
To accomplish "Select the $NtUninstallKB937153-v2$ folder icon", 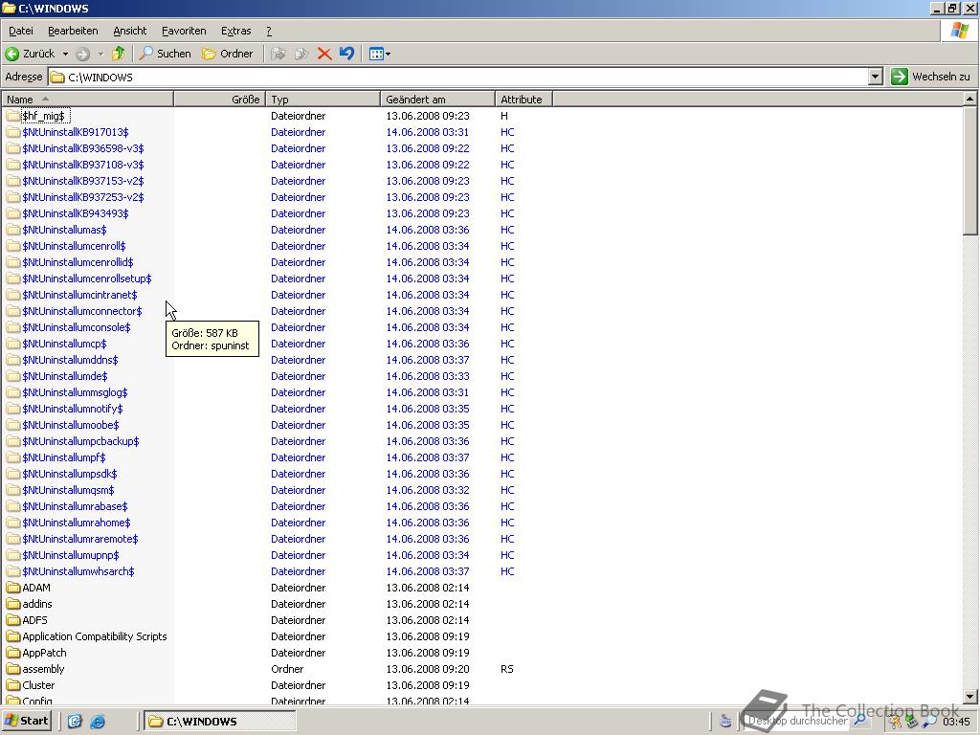I will [x=13, y=181].
